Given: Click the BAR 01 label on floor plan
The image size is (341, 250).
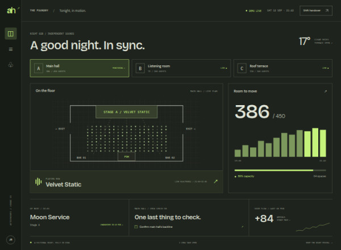Looking at the screenshot, I should (x=81, y=157).
